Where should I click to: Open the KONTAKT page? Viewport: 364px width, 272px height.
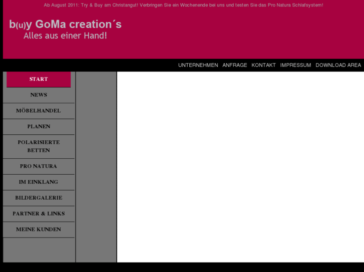(263, 65)
